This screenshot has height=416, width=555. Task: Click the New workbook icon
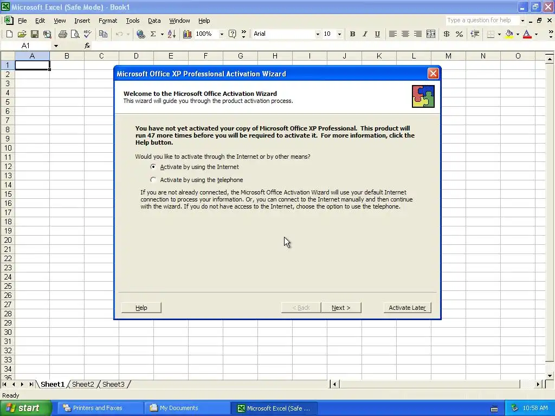(10, 34)
